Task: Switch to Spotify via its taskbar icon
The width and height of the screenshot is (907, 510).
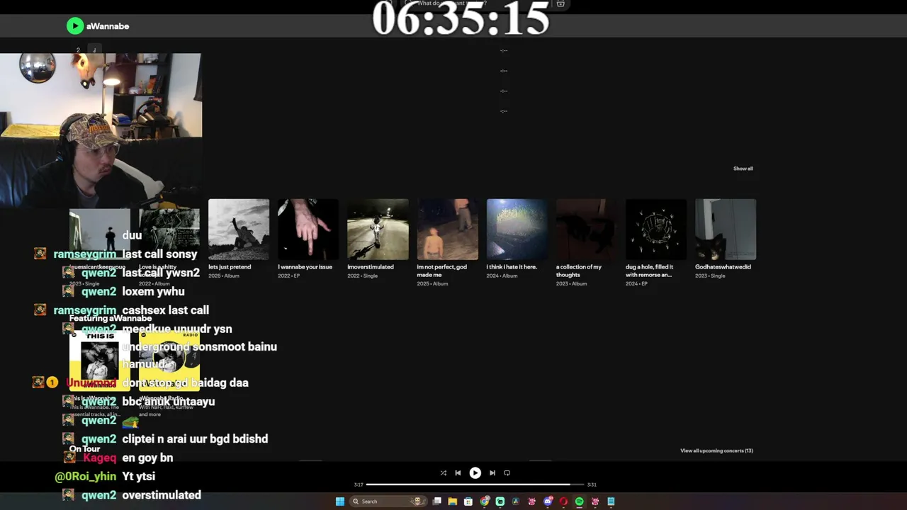Action: point(580,501)
